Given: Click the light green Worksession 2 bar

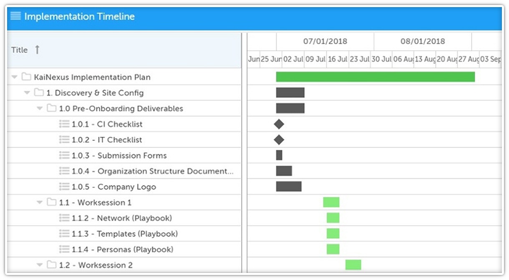Looking at the screenshot, I should click(x=353, y=265).
